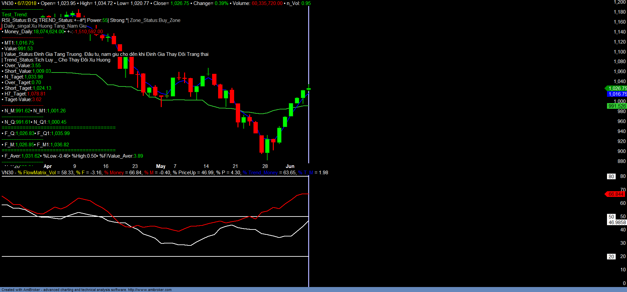The width and height of the screenshot is (627, 292).
Task: Click the Test_Trend label
Action: (x=15, y=15)
